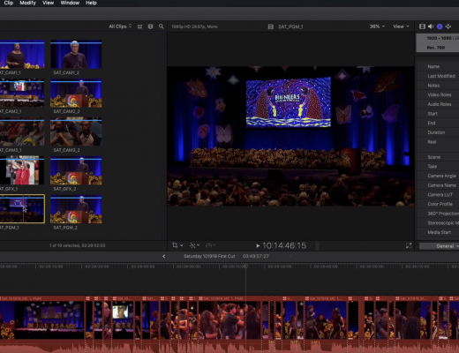Image resolution: width=459 pixels, height=353 pixels.
Task: Open the All Clips filter dropdown
Action: point(120,26)
